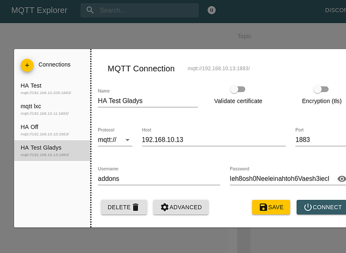The height and width of the screenshot is (253, 346).
Task: Click the gear icon on Advanced button
Action: (164, 207)
